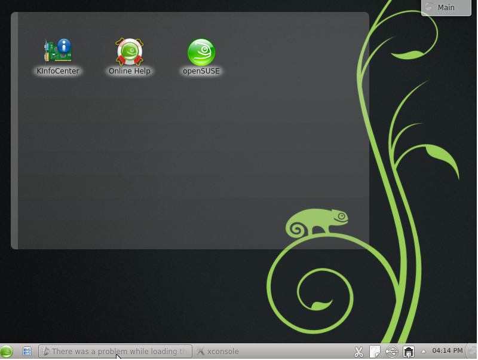478x360 pixels.
Task: Open the Online Help desktop icon
Action: (129, 51)
